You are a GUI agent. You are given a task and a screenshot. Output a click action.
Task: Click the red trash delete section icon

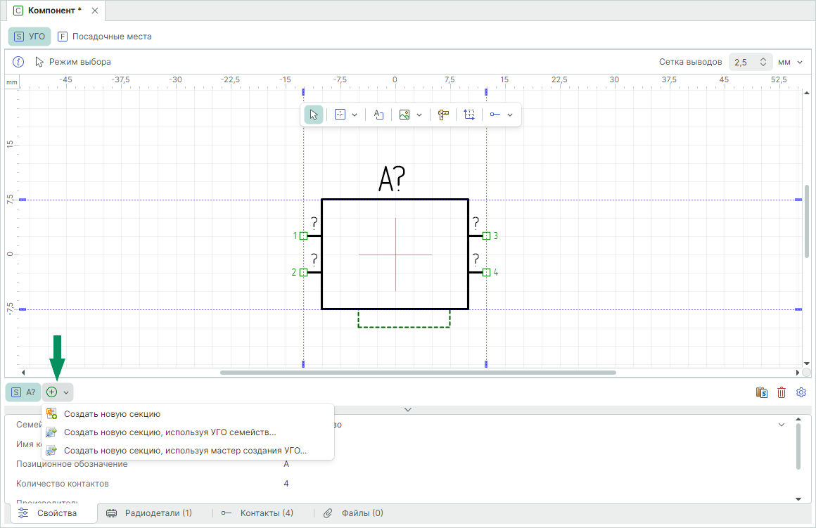click(782, 392)
